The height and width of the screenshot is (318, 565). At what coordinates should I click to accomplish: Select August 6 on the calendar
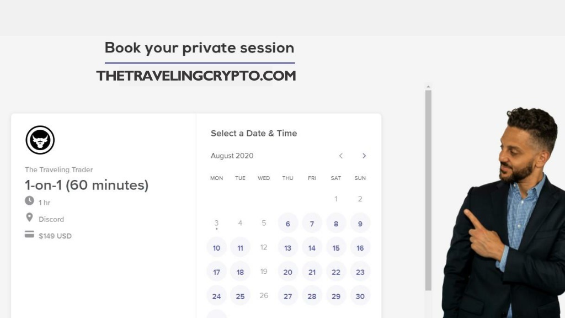287,224
